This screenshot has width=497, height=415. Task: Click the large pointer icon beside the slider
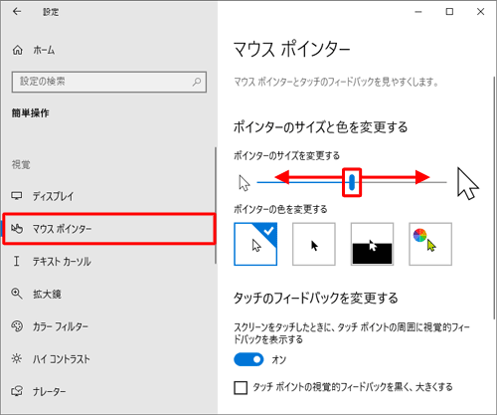467,183
